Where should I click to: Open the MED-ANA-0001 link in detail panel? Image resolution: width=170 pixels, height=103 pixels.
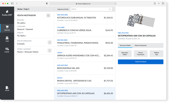coord(123,33)
